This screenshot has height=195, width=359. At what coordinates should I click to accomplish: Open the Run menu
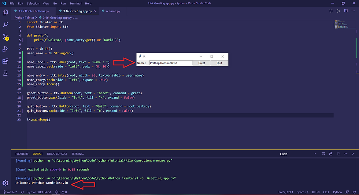click(63, 3)
